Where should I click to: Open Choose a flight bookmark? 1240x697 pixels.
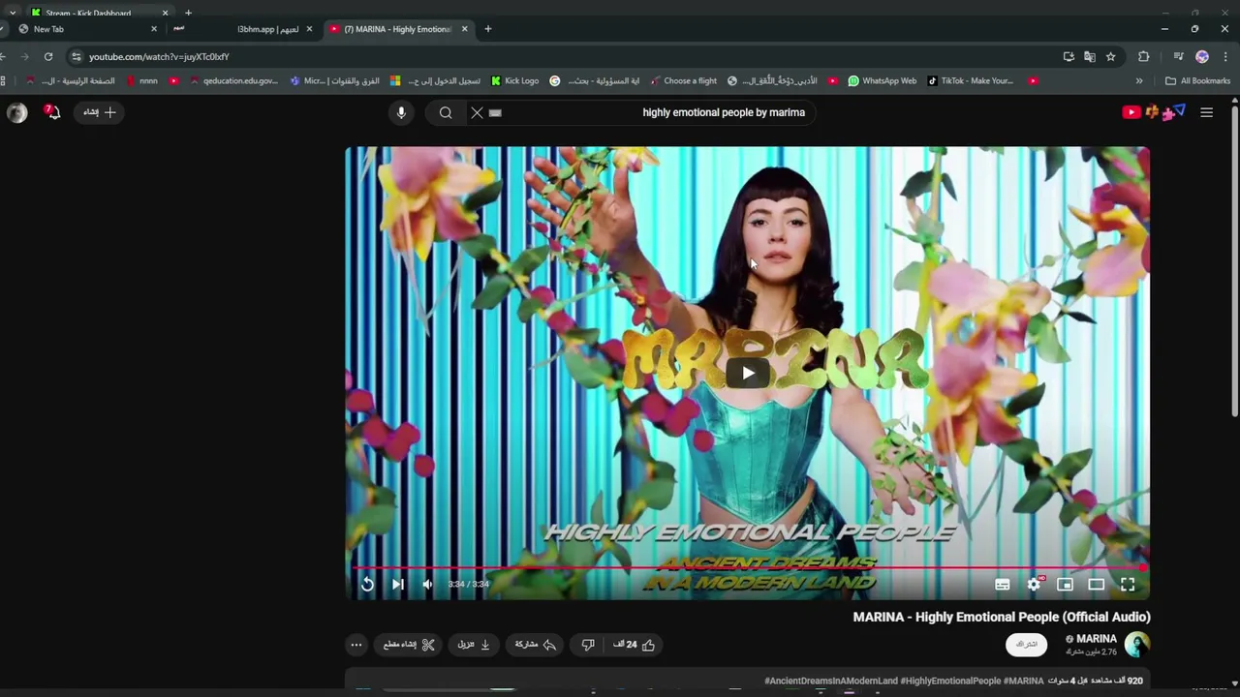pos(683,81)
